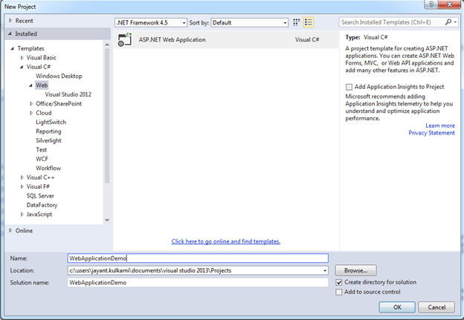
Task: Collapse the Visual C# node arrow
Action: 22,67
